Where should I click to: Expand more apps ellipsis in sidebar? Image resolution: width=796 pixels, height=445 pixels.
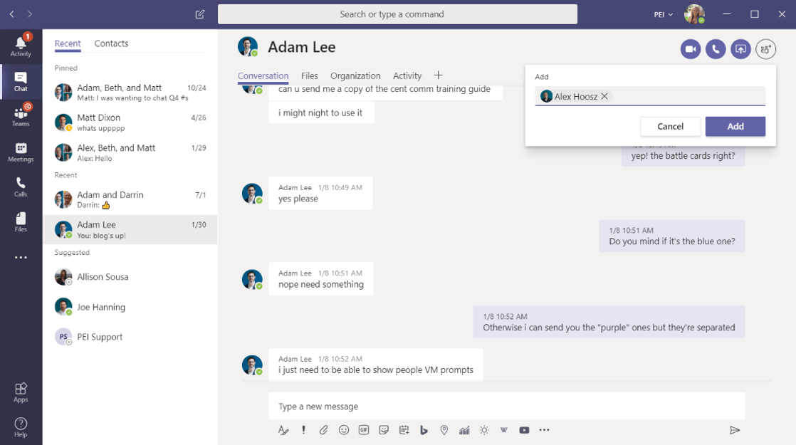[21, 258]
